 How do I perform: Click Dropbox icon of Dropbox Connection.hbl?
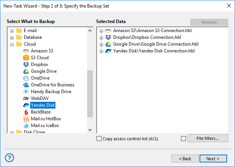108,37
